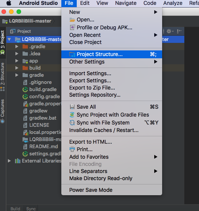
Task: Click the Open folder icon
Action: 72,20
